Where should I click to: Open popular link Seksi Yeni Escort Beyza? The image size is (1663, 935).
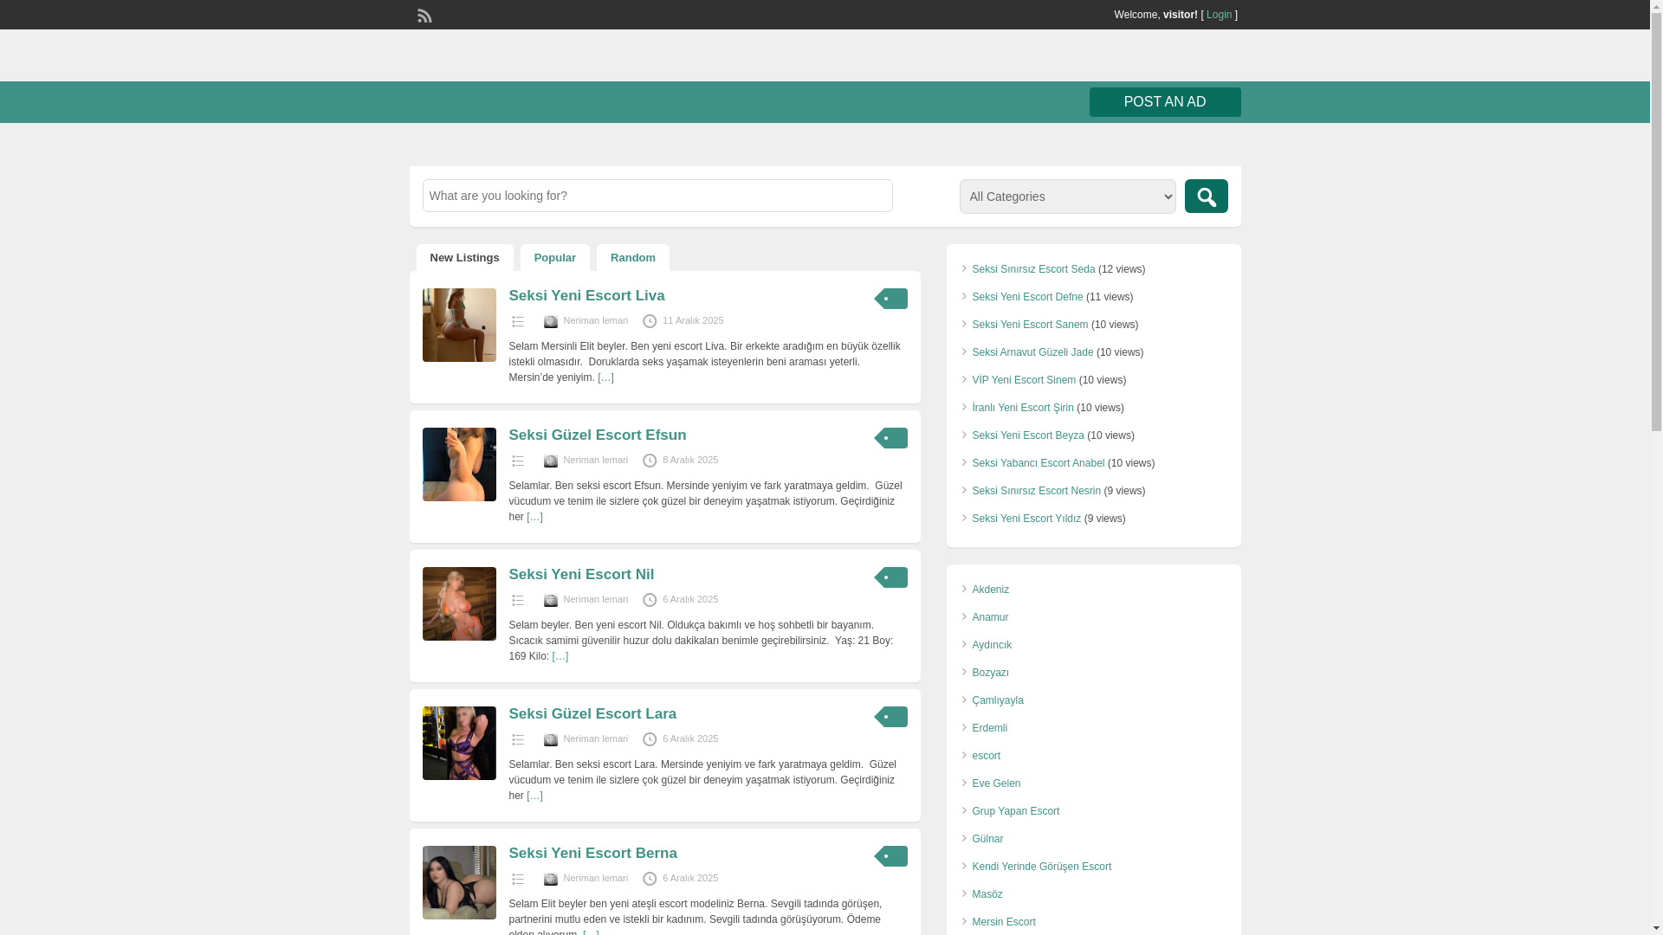click(1027, 435)
